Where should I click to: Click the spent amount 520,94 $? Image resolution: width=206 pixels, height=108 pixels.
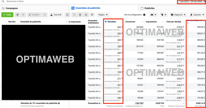201,27
